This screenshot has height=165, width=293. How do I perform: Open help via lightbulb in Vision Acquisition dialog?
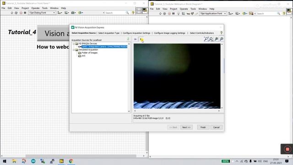coord(222,33)
